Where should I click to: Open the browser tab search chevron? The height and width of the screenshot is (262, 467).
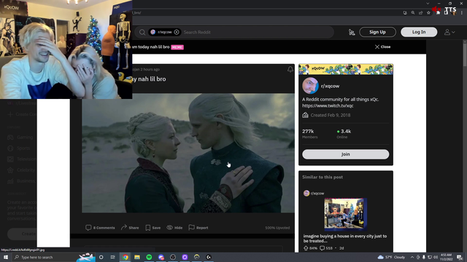pos(428,4)
